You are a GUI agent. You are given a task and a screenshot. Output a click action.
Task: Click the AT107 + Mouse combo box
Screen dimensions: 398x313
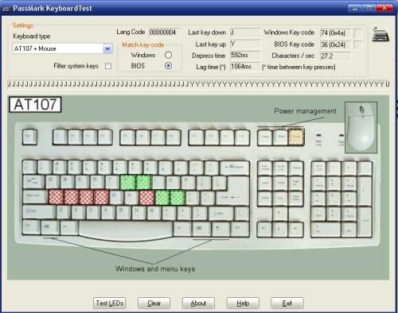(62, 48)
